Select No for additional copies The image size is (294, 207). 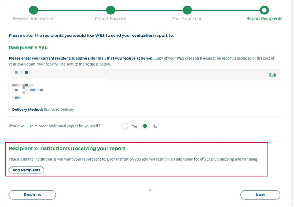pyautogui.click(x=145, y=126)
